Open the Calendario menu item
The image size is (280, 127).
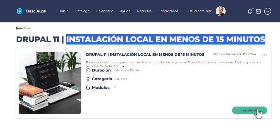click(105, 11)
